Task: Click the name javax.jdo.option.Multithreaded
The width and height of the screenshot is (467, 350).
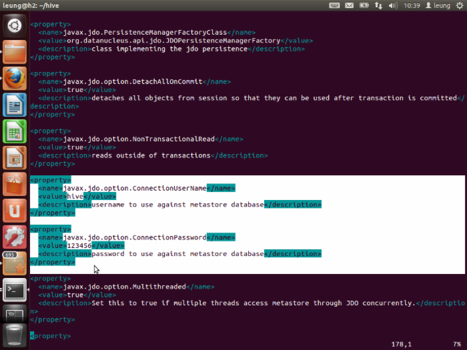Action: point(125,287)
